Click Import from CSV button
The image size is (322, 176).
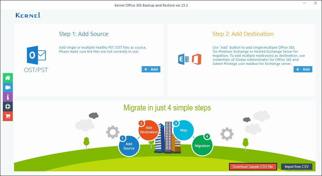tap(297, 167)
